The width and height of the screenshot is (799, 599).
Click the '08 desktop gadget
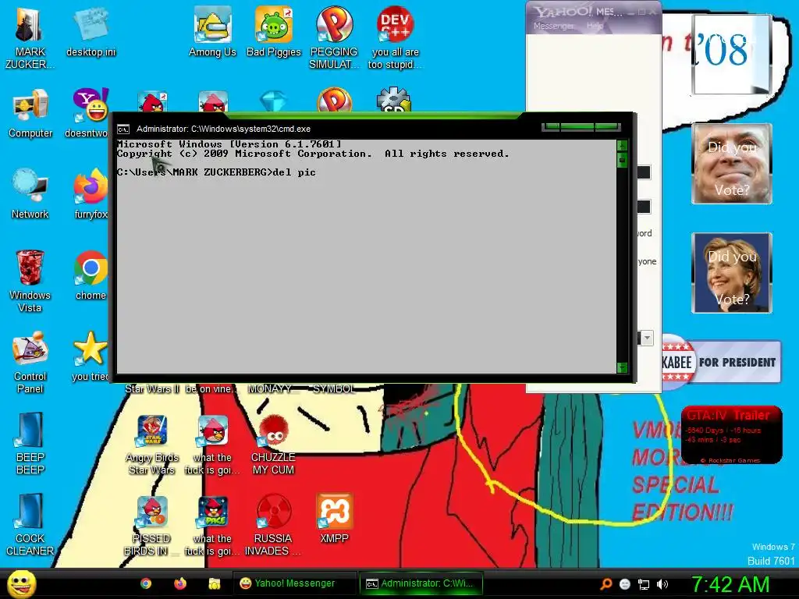point(730,54)
